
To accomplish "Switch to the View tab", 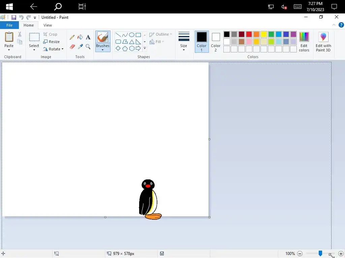I will coord(48,25).
